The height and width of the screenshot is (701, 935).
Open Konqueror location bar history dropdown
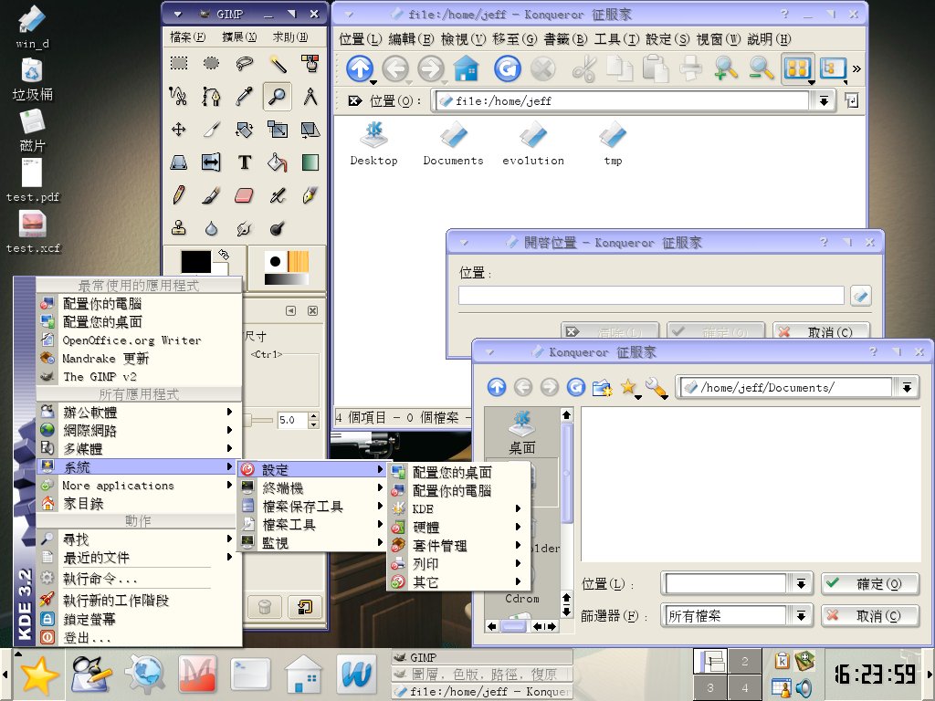(x=824, y=100)
